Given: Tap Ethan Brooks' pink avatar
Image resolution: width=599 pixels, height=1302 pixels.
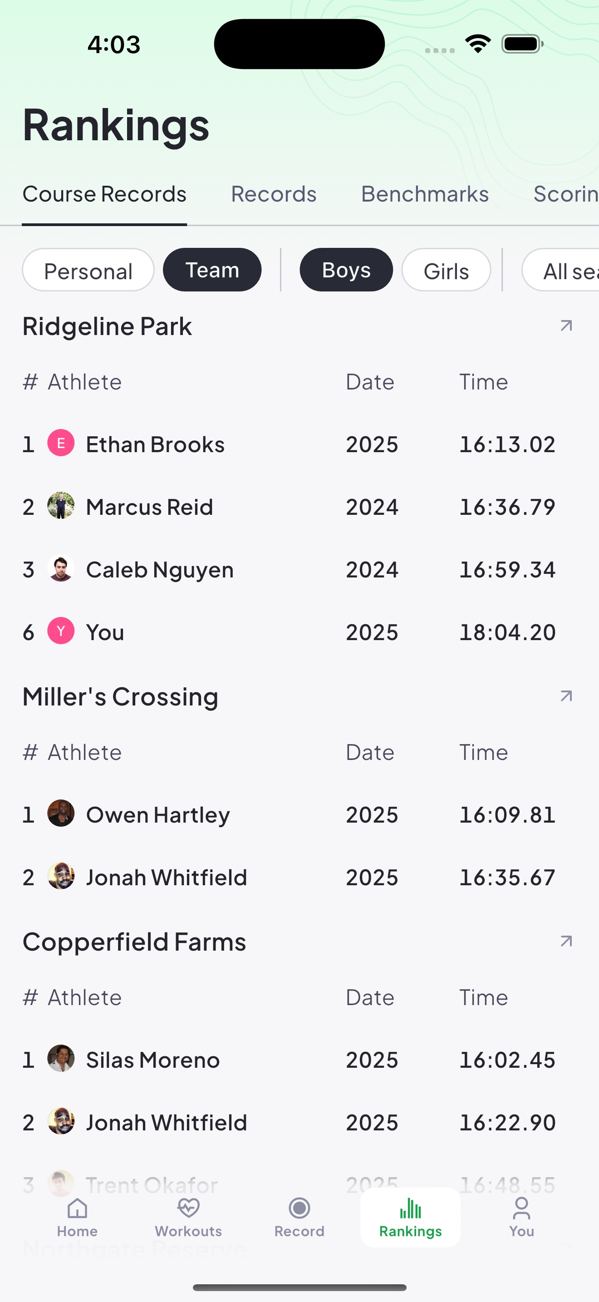Looking at the screenshot, I should 61,443.
